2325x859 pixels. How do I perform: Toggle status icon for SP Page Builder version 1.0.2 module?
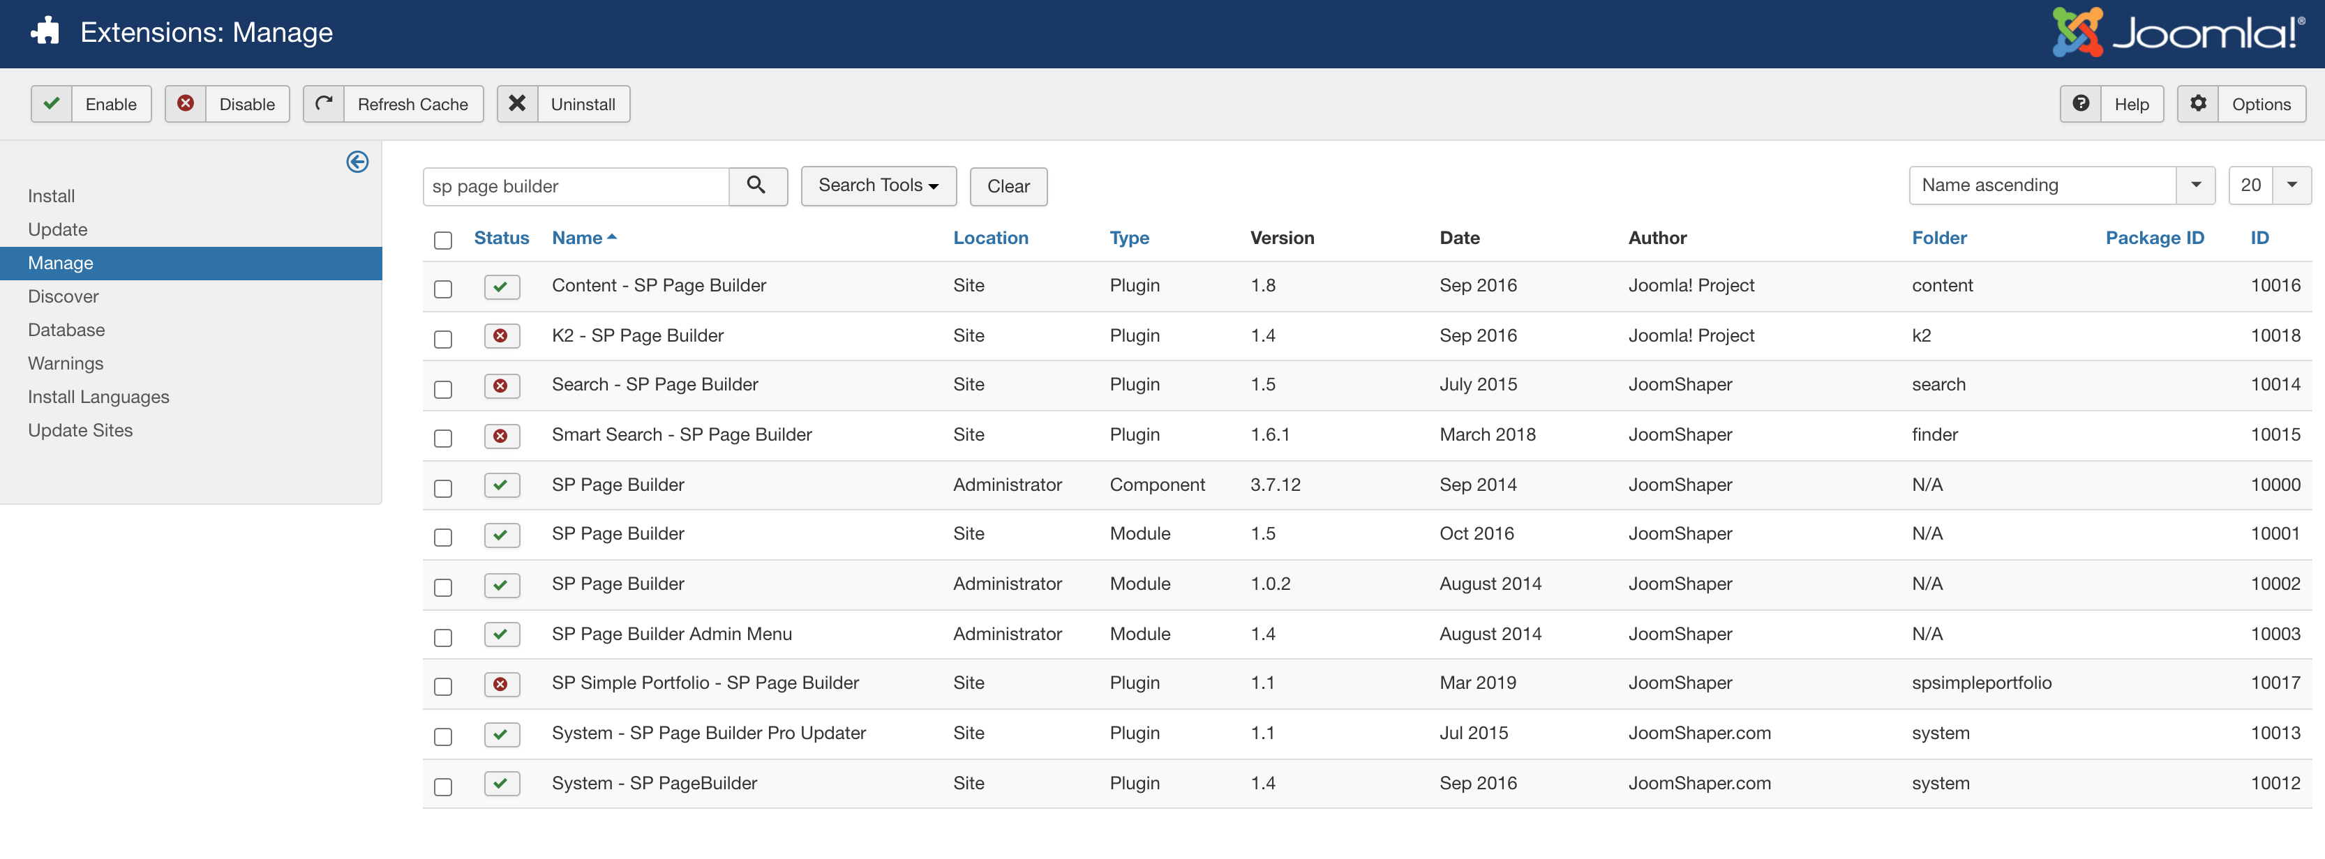tap(501, 585)
